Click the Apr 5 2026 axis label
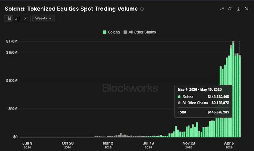Image resolution: width=254 pixels, height=151 pixels. (x=229, y=145)
